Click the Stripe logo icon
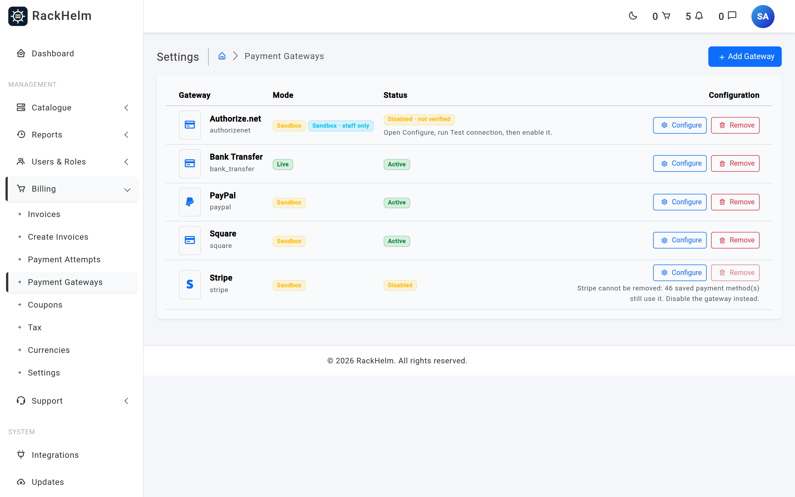The width and height of the screenshot is (795, 497). pyautogui.click(x=190, y=284)
